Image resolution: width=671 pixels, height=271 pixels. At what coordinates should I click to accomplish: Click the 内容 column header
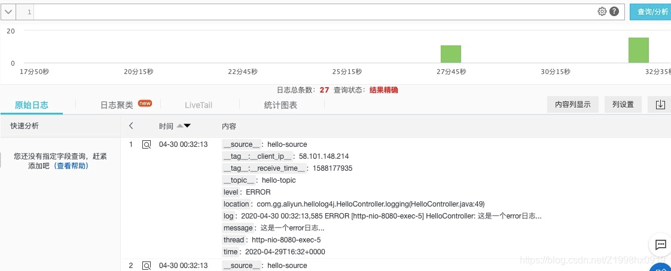pyautogui.click(x=229, y=126)
